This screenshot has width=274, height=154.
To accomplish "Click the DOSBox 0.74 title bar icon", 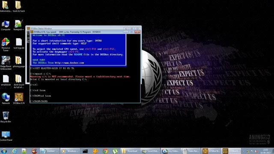I will (32, 32).
